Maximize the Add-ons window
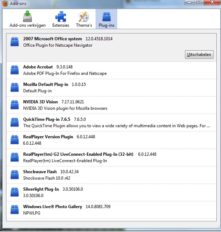Image resolution: width=221 pixels, height=232 pixels. coord(199,2)
